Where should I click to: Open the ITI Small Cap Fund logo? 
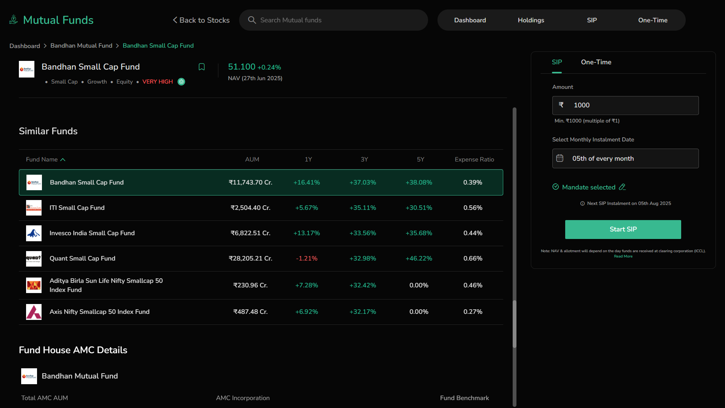point(34,208)
